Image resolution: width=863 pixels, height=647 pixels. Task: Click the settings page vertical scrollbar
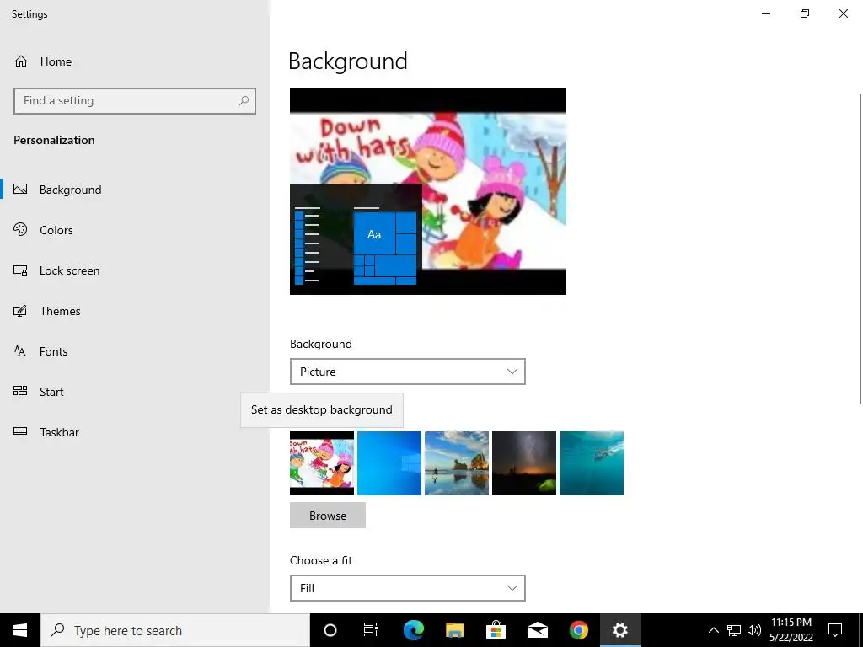tap(860, 249)
